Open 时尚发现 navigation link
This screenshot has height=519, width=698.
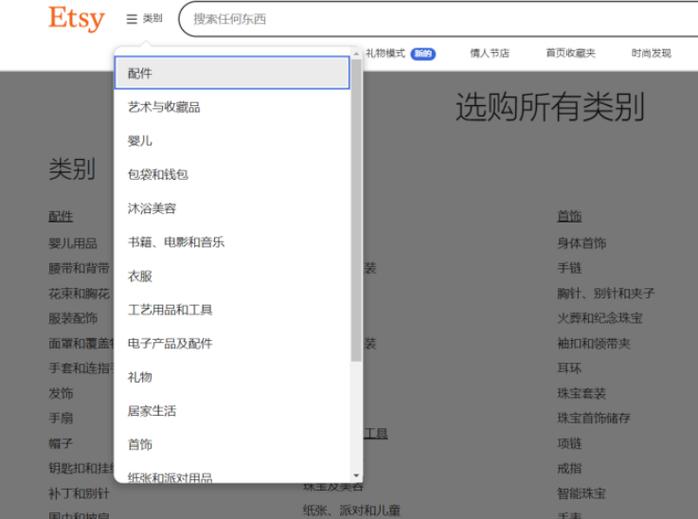652,53
